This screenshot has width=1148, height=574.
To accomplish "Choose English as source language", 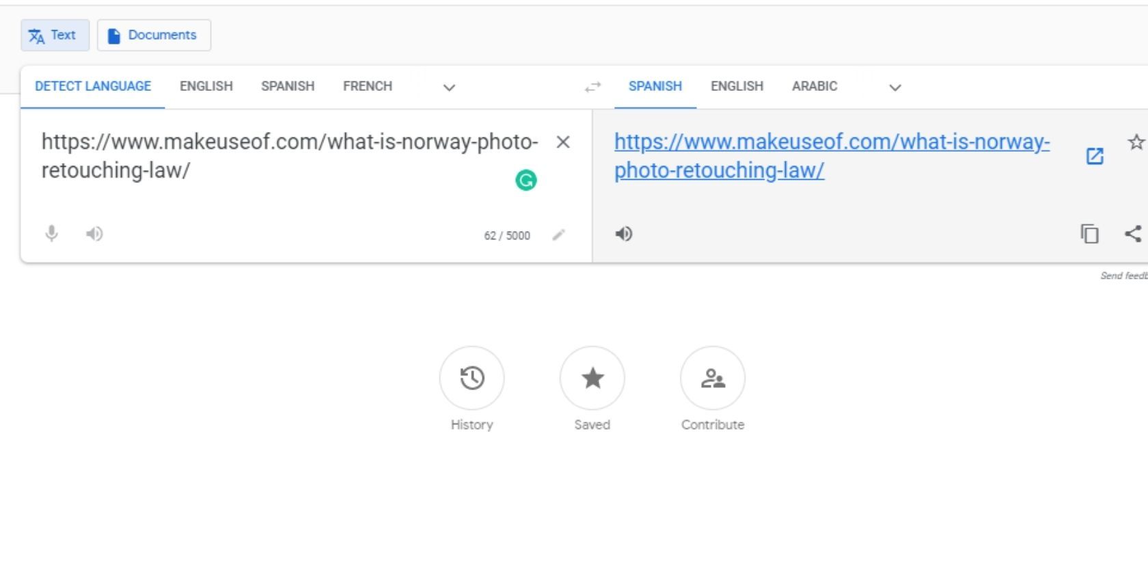I will tap(206, 86).
